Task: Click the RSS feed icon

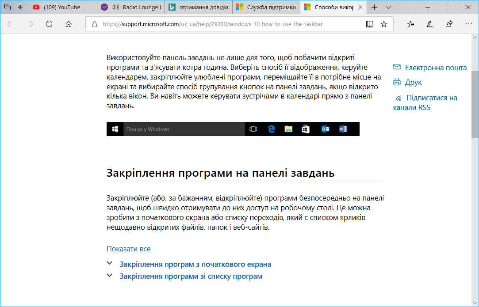Action: 398,98
